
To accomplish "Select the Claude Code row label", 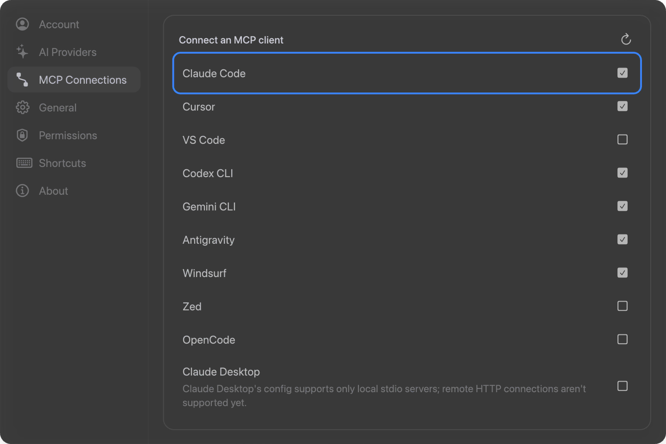I will (x=214, y=74).
